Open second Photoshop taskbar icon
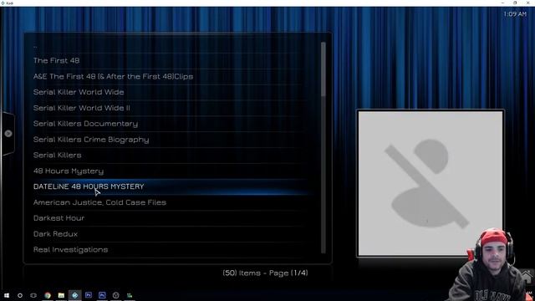 point(102,295)
